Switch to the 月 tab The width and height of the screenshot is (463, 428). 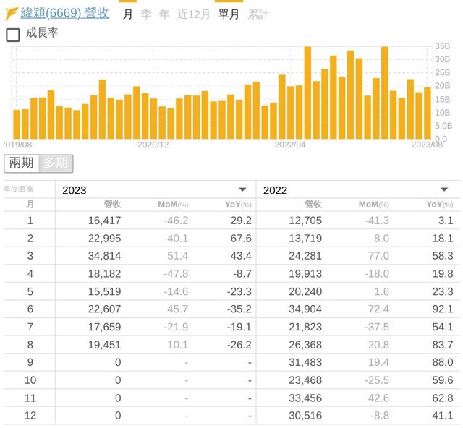click(x=127, y=14)
